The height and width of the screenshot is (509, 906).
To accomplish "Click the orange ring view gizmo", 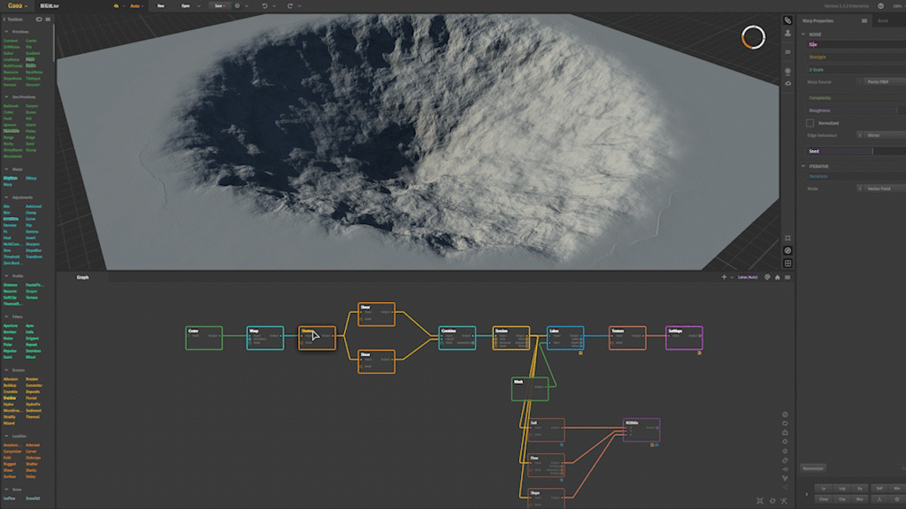I will tap(753, 37).
